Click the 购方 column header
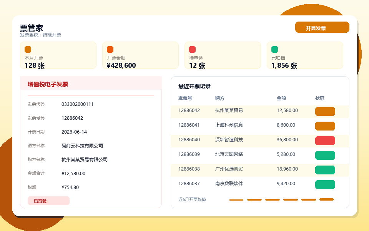 point(219,98)
